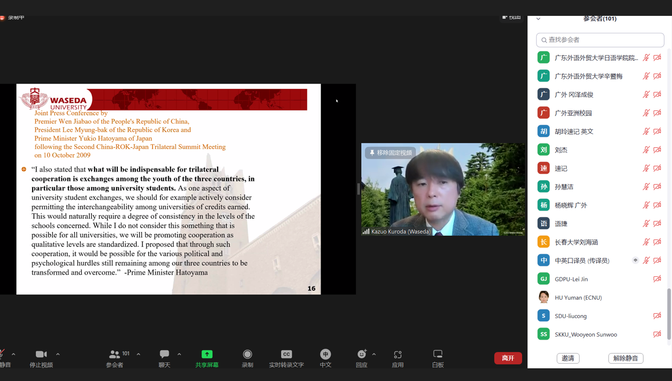Click the find participant (查找参会者) search field
The width and height of the screenshot is (672, 381).
[x=600, y=40]
